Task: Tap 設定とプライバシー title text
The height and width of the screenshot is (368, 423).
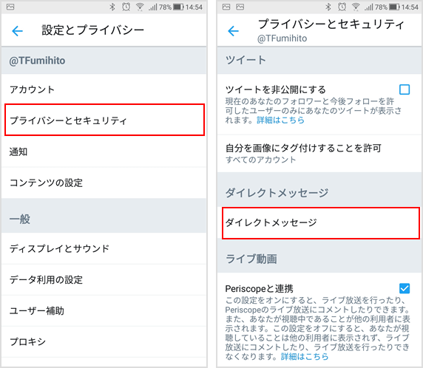Action: click(x=92, y=30)
